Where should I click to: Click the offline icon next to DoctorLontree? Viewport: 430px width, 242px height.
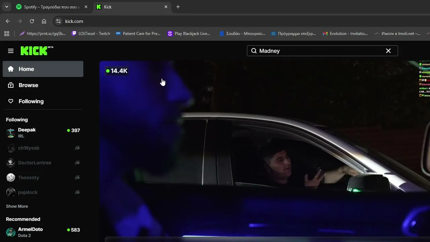tap(77, 163)
